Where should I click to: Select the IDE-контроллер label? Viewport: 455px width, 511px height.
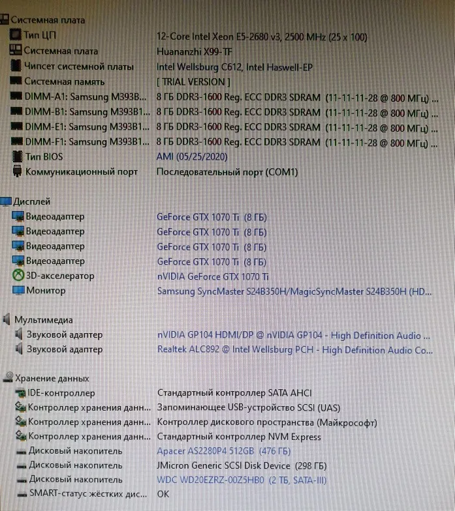click(x=61, y=393)
